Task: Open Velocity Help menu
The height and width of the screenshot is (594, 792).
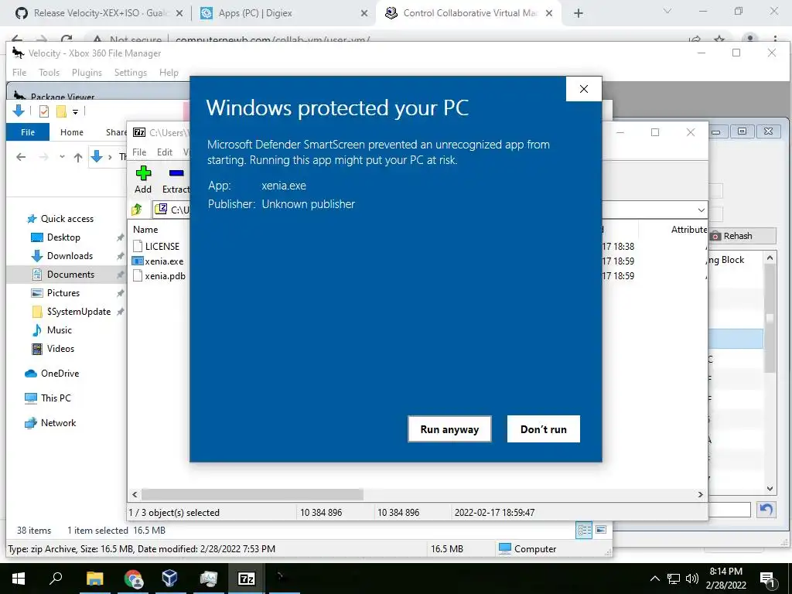Action: tap(169, 73)
